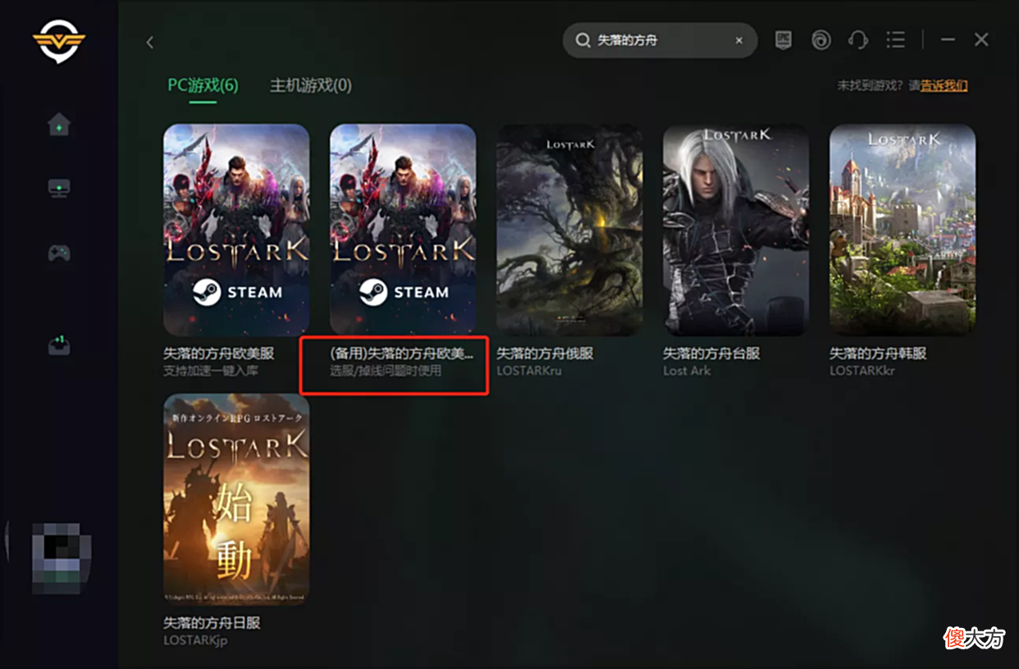This screenshot has height=669, width=1019.
Task: Clear the search box with the x
Action: (739, 40)
